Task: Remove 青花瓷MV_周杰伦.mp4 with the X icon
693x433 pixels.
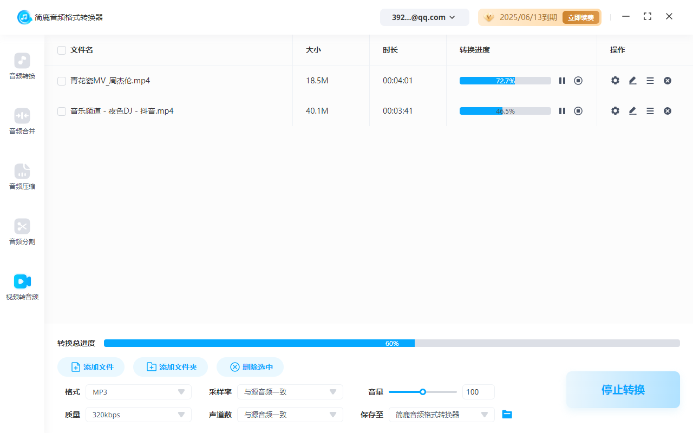Action: pyautogui.click(x=668, y=81)
